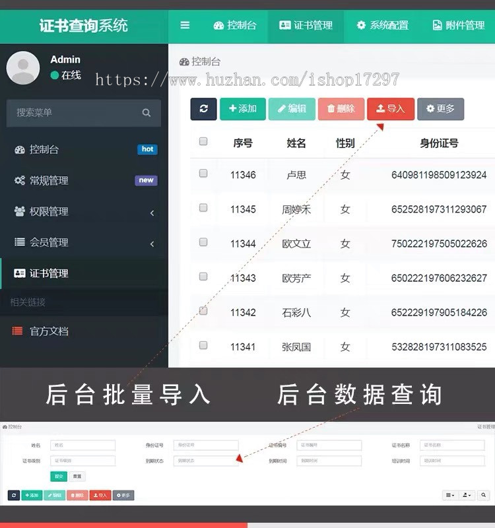
Task: Click the refresh button in the main toolbar
Action: [x=203, y=109]
